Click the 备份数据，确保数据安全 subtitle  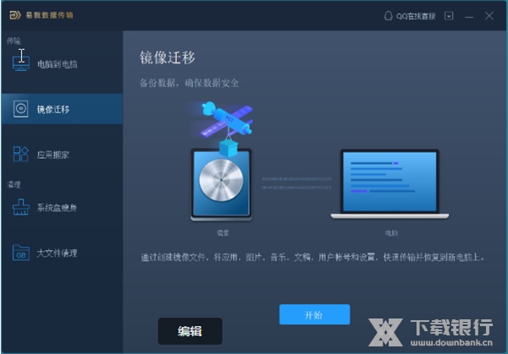tap(189, 83)
